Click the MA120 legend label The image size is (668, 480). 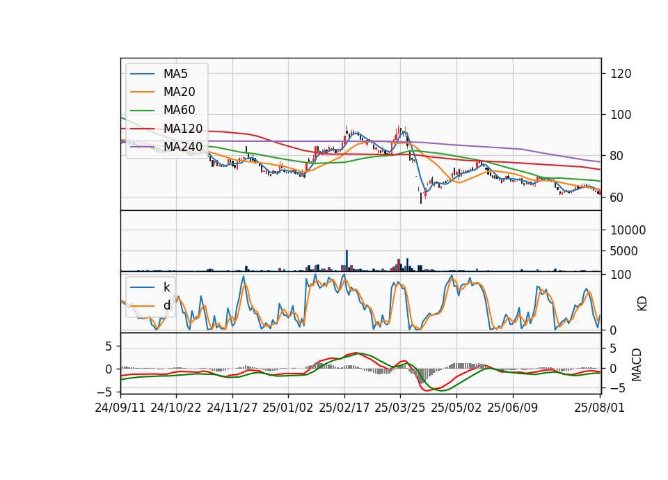pyautogui.click(x=183, y=128)
